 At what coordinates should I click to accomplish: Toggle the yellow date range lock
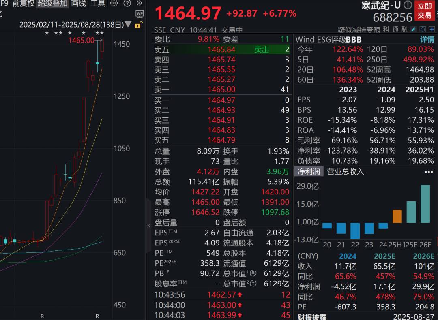139,25
